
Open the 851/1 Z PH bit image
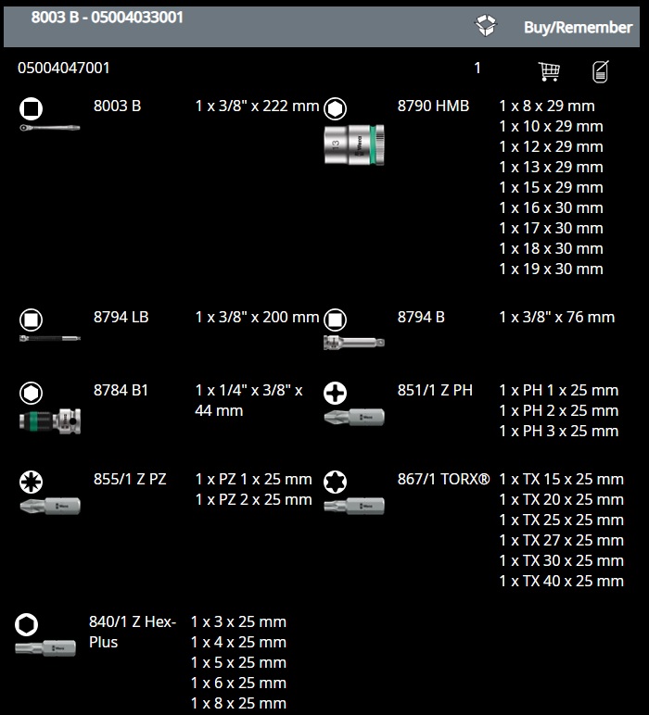tap(354, 417)
